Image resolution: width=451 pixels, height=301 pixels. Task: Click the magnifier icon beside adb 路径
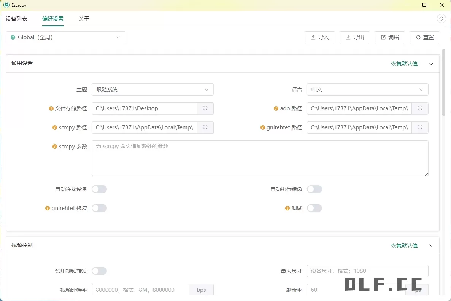click(x=420, y=108)
